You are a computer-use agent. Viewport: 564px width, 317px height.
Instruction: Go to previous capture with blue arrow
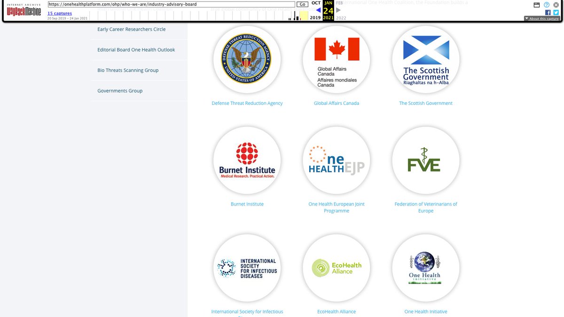(318, 10)
